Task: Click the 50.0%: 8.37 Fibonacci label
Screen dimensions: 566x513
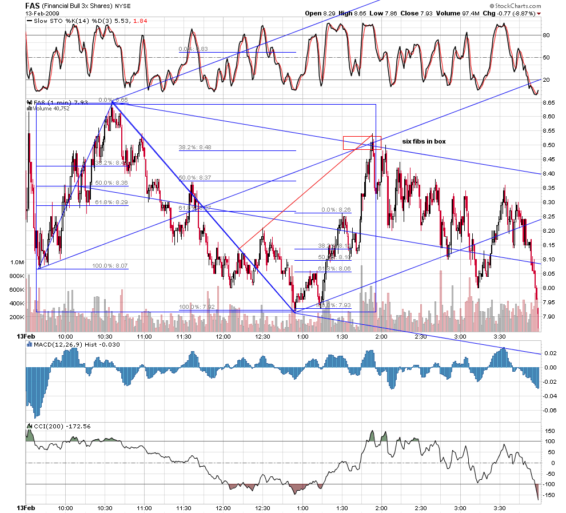Action: [195, 178]
